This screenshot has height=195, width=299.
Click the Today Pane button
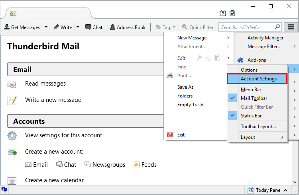click(x=268, y=190)
